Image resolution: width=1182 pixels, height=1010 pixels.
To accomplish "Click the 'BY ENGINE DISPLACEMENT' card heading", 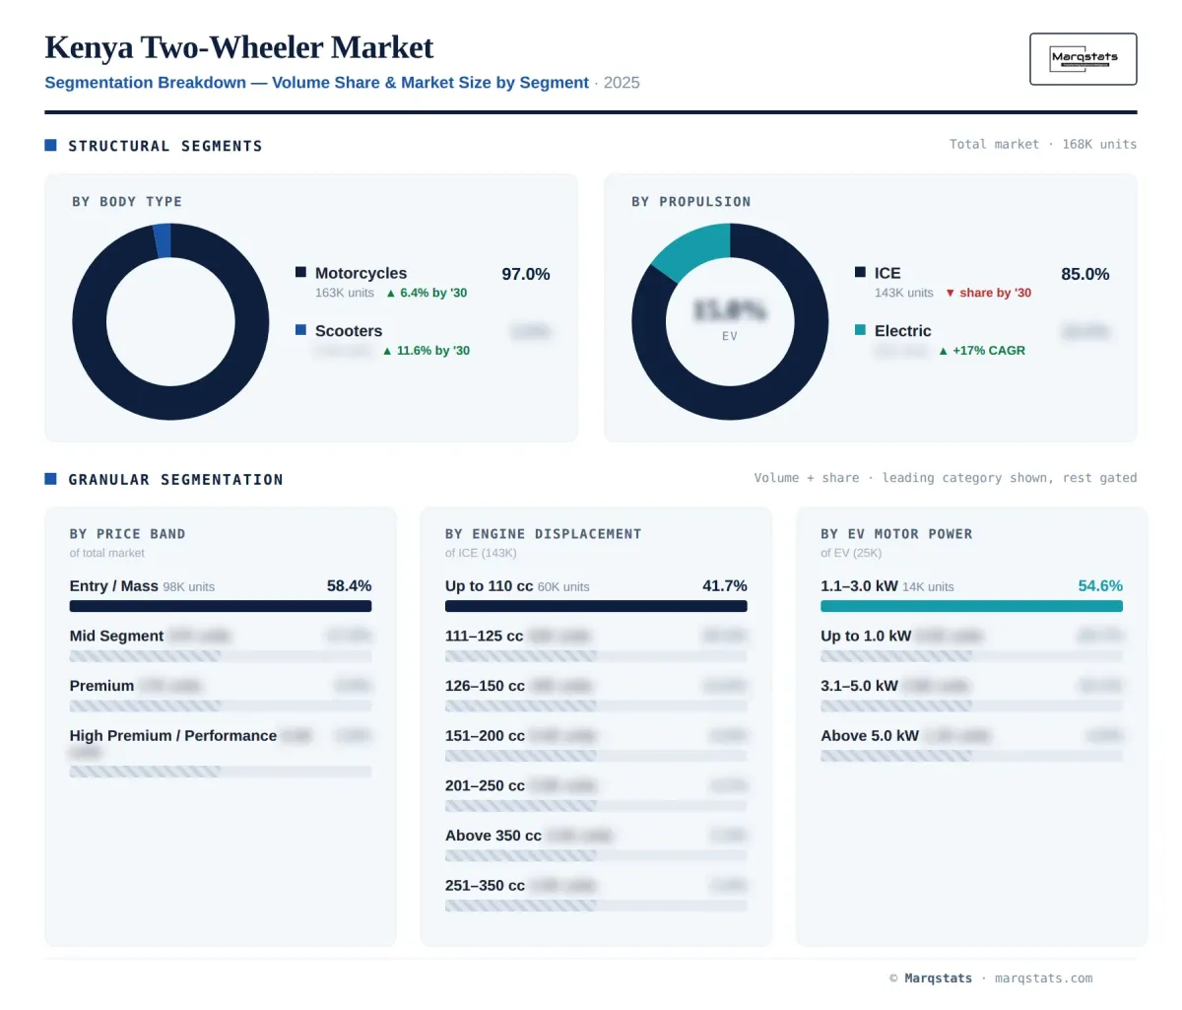I will pos(544,534).
